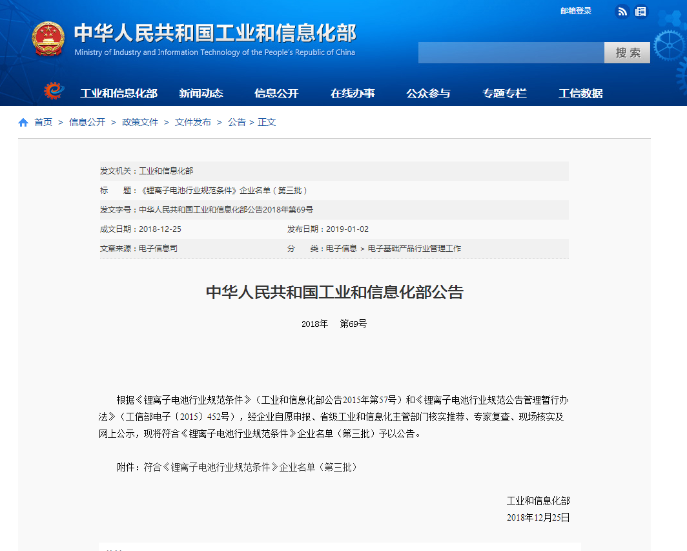Click the national emblem logo
The image size is (687, 551).
pyautogui.click(x=48, y=39)
